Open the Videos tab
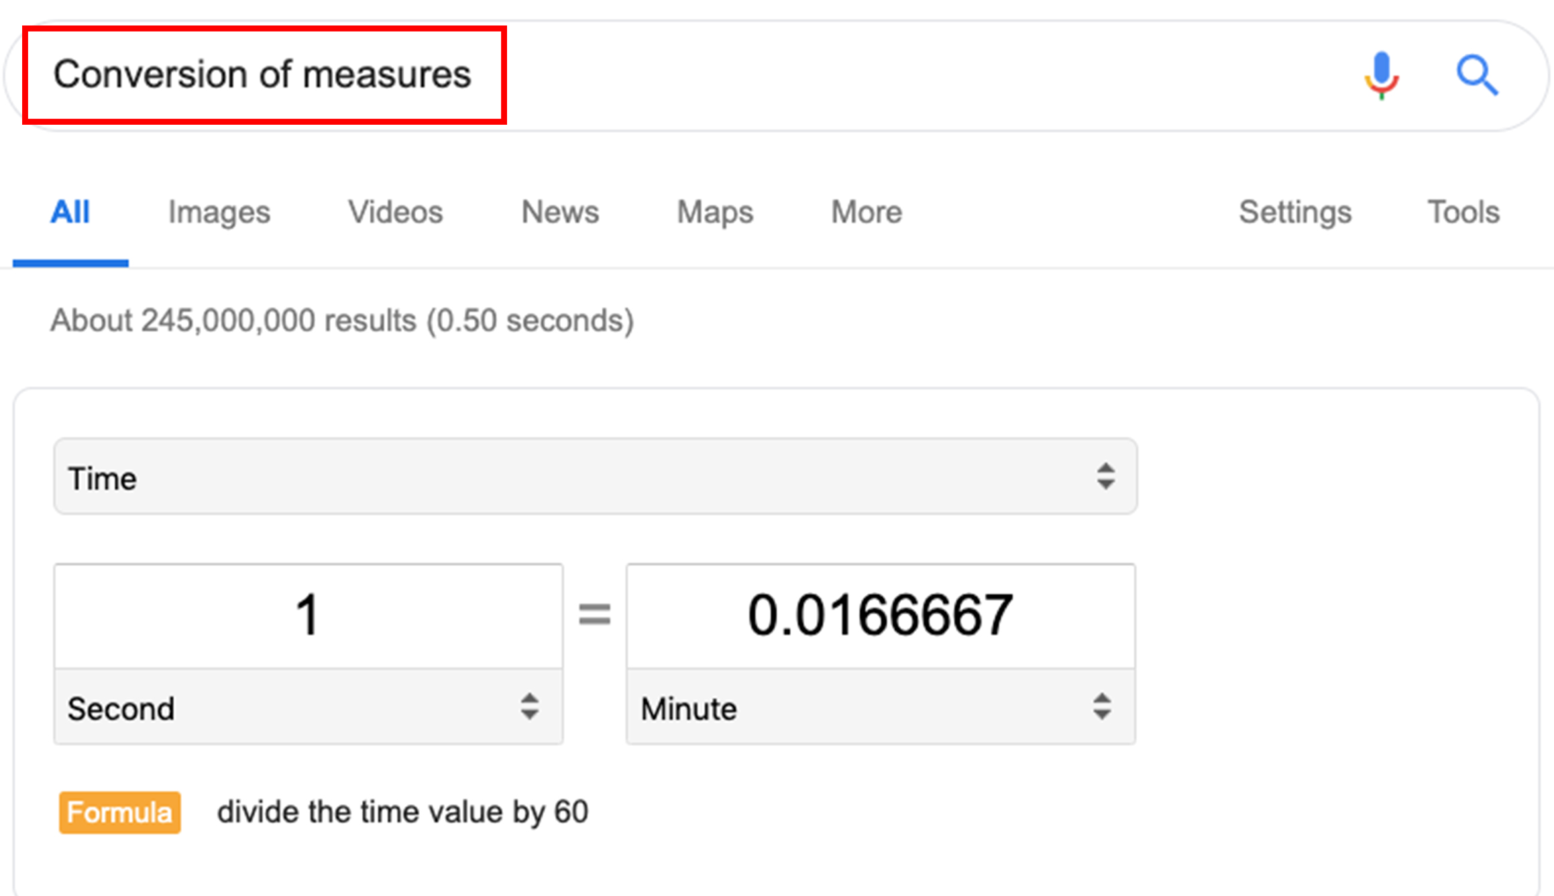The width and height of the screenshot is (1554, 896). tap(396, 213)
